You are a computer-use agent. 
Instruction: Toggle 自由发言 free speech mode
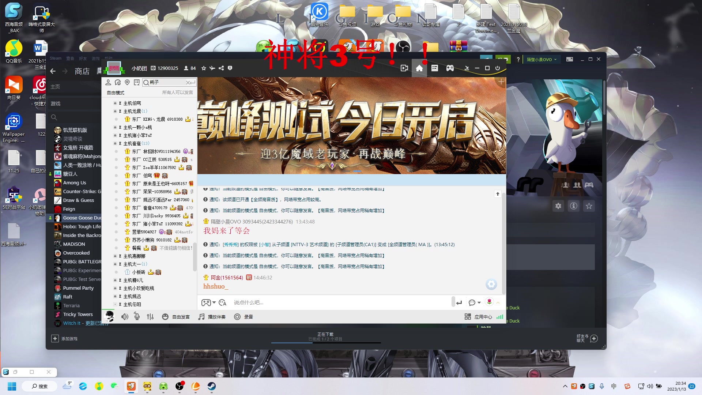tap(176, 317)
